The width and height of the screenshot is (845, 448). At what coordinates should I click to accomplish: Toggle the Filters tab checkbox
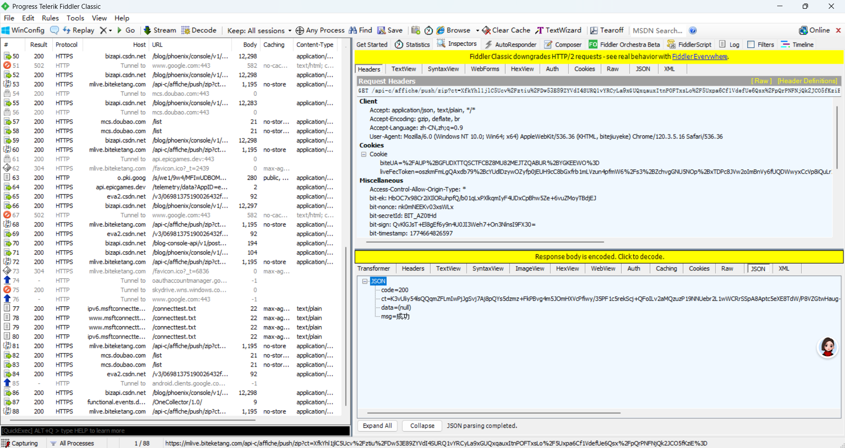751,44
